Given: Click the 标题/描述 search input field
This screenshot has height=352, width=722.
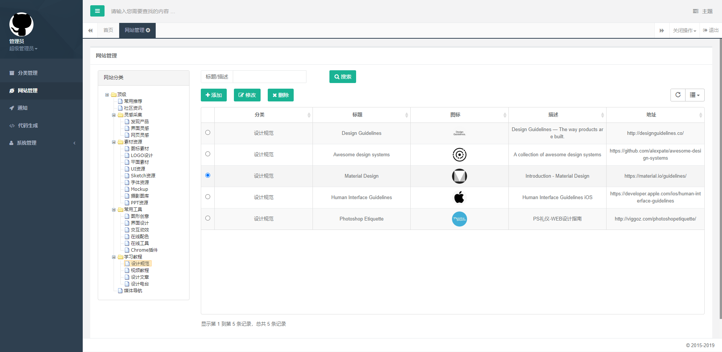Looking at the screenshot, I should coord(269,77).
